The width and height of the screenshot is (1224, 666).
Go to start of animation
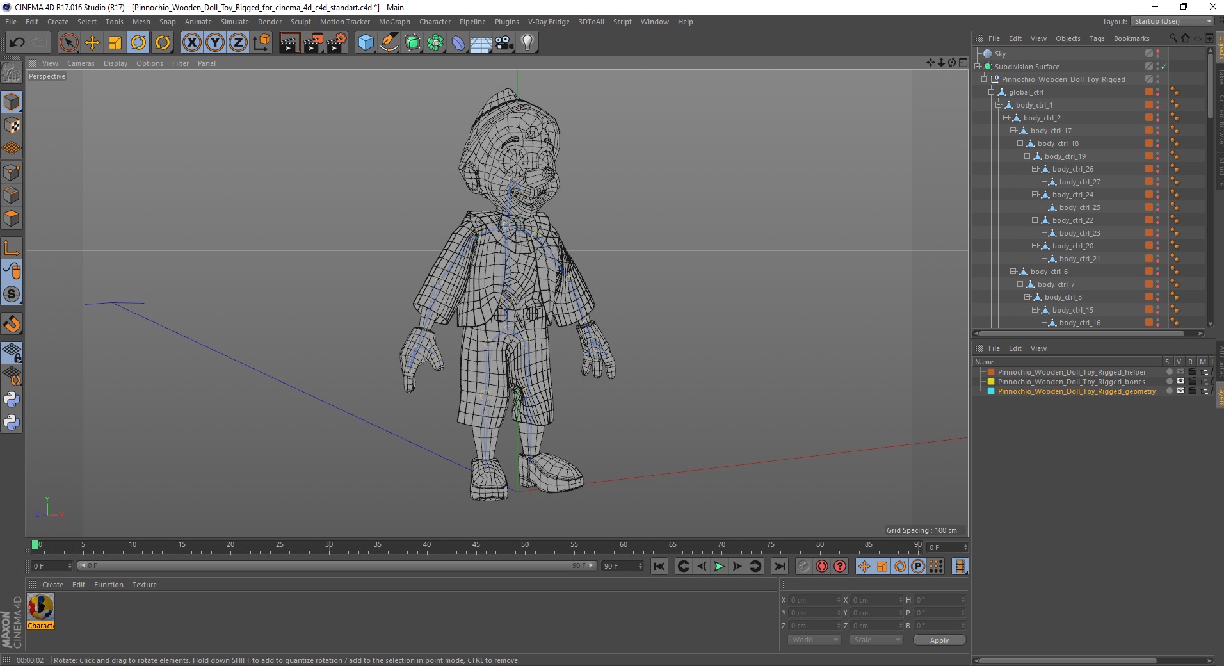tap(659, 566)
